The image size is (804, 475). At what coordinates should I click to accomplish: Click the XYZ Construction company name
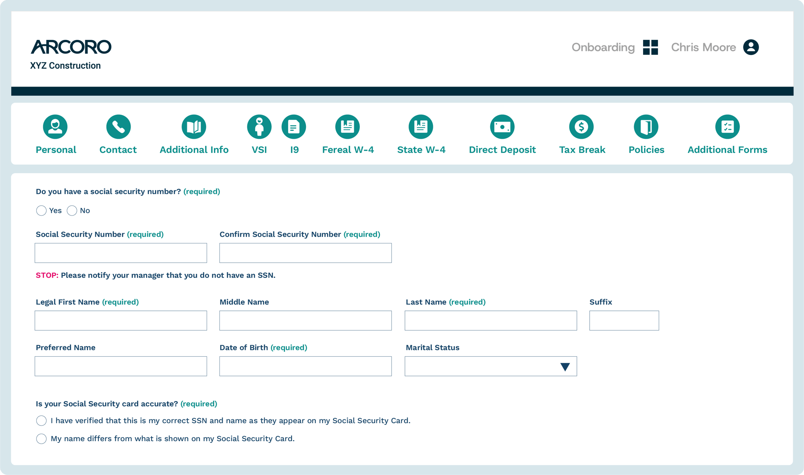pyautogui.click(x=66, y=66)
